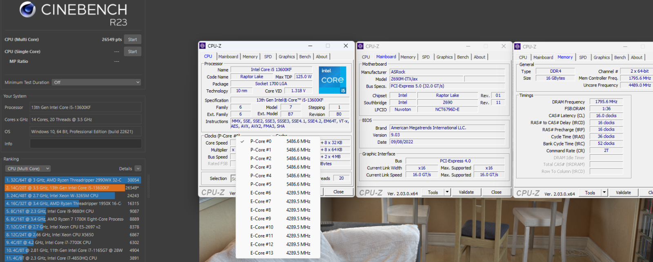
Task: Open Graphics tab in the CPU-Z Mainboard window
Action: tap(444, 57)
